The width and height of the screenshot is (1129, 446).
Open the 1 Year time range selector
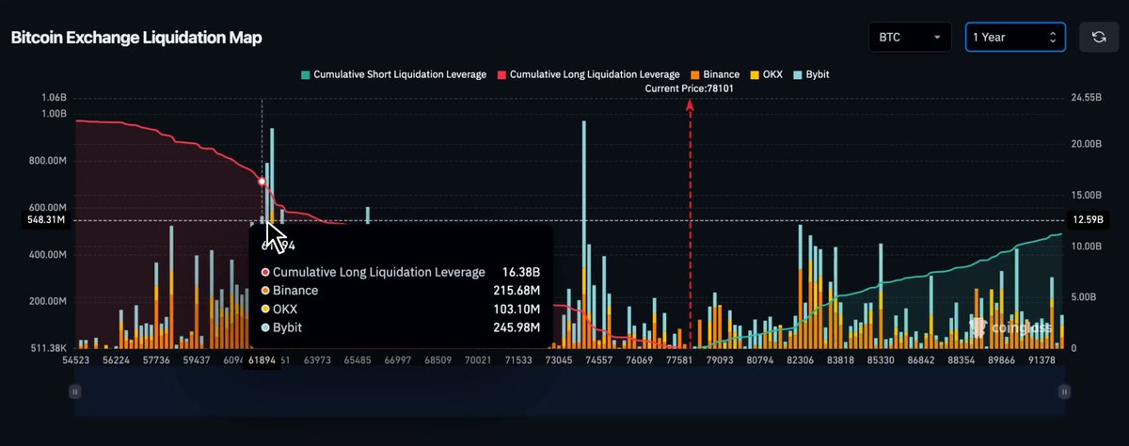[1015, 38]
